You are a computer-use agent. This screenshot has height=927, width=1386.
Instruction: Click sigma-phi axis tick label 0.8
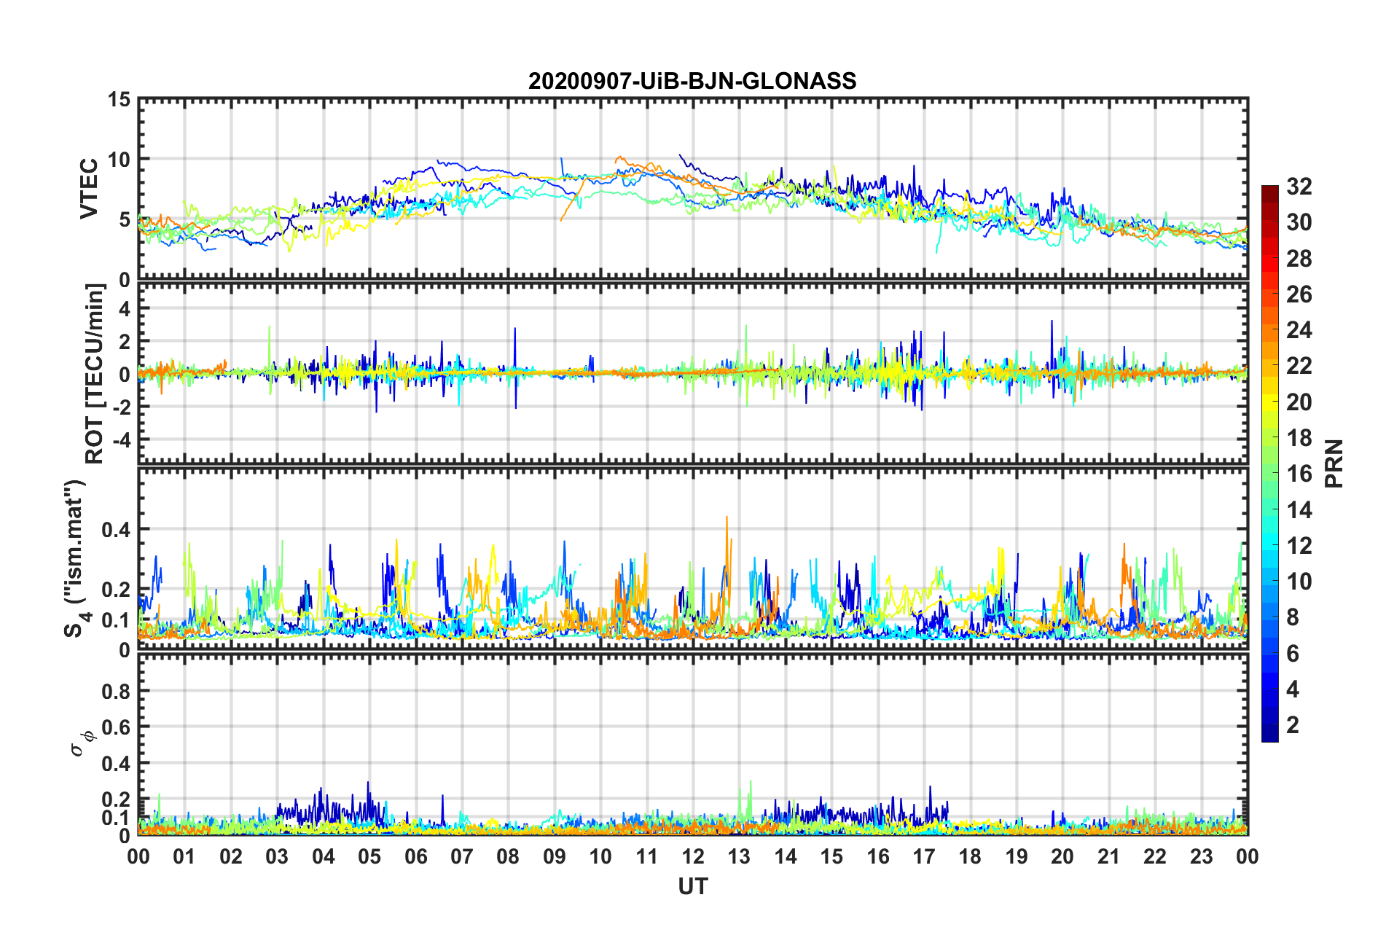[117, 691]
